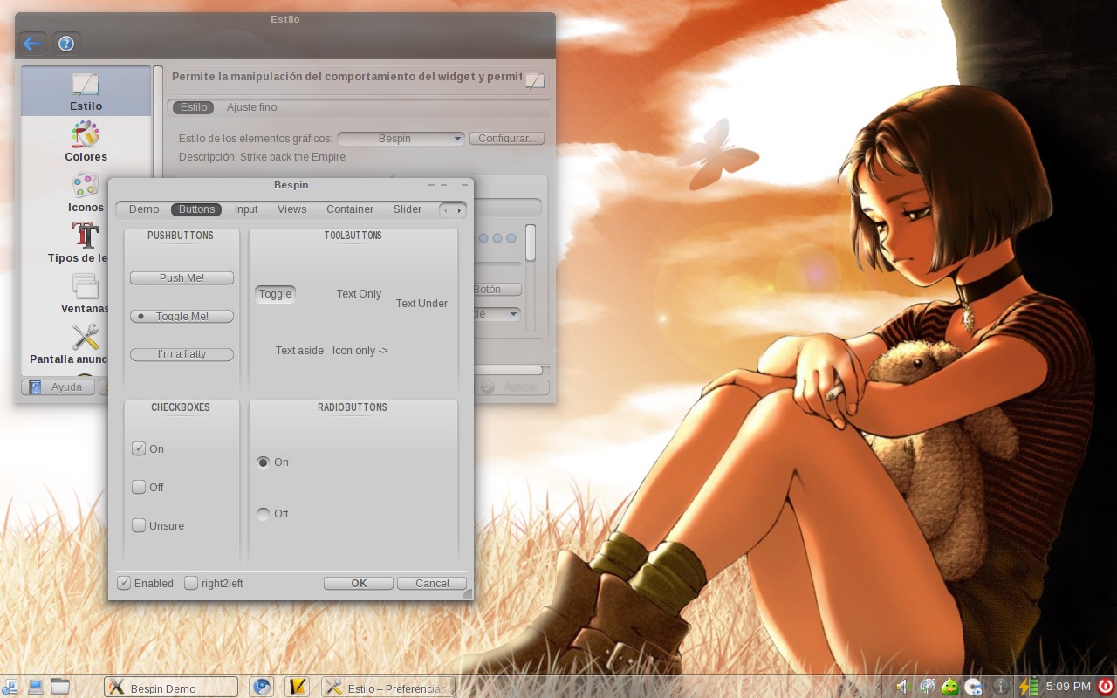1117x698 pixels.
Task: Uncheck the 'Enabled' checkbox
Action: click(x=124, y=583)
